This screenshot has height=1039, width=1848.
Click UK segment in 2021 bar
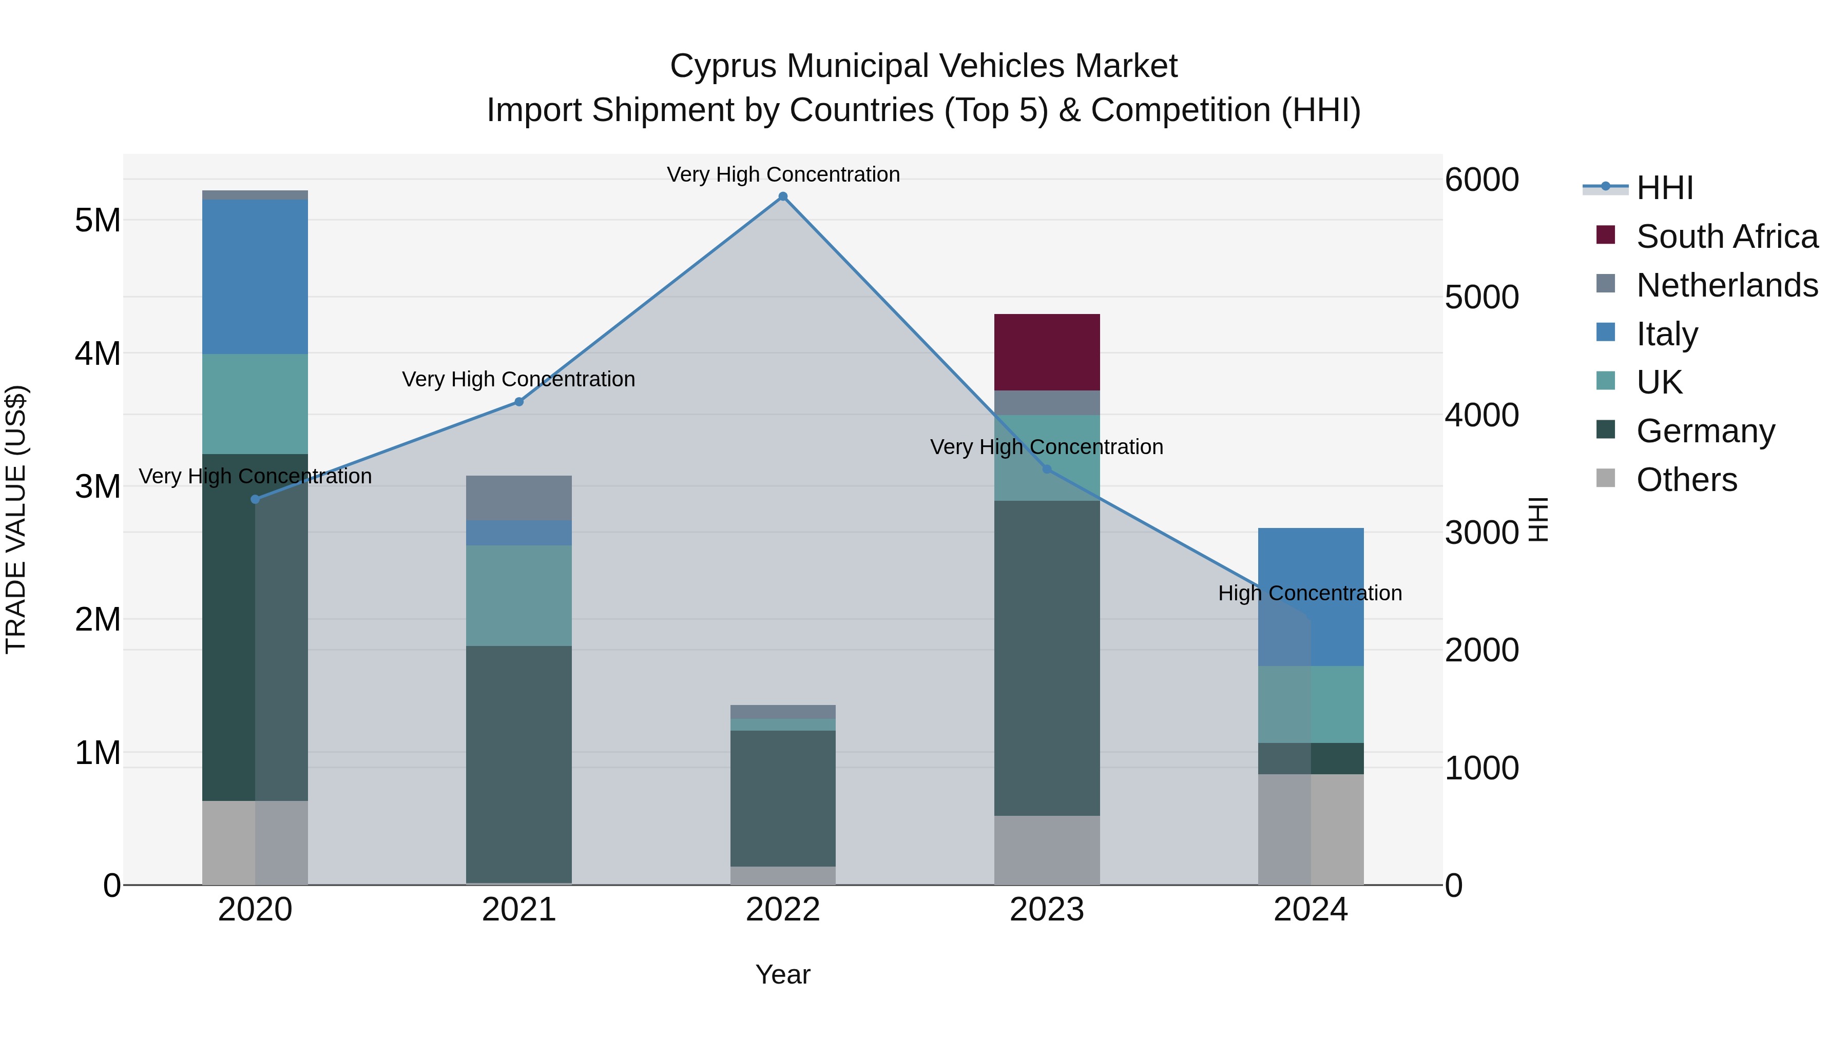click(518, 596)
